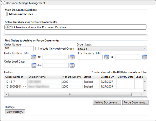Click the Archive Documents button

pyautogui.click(x=107, y=102)
